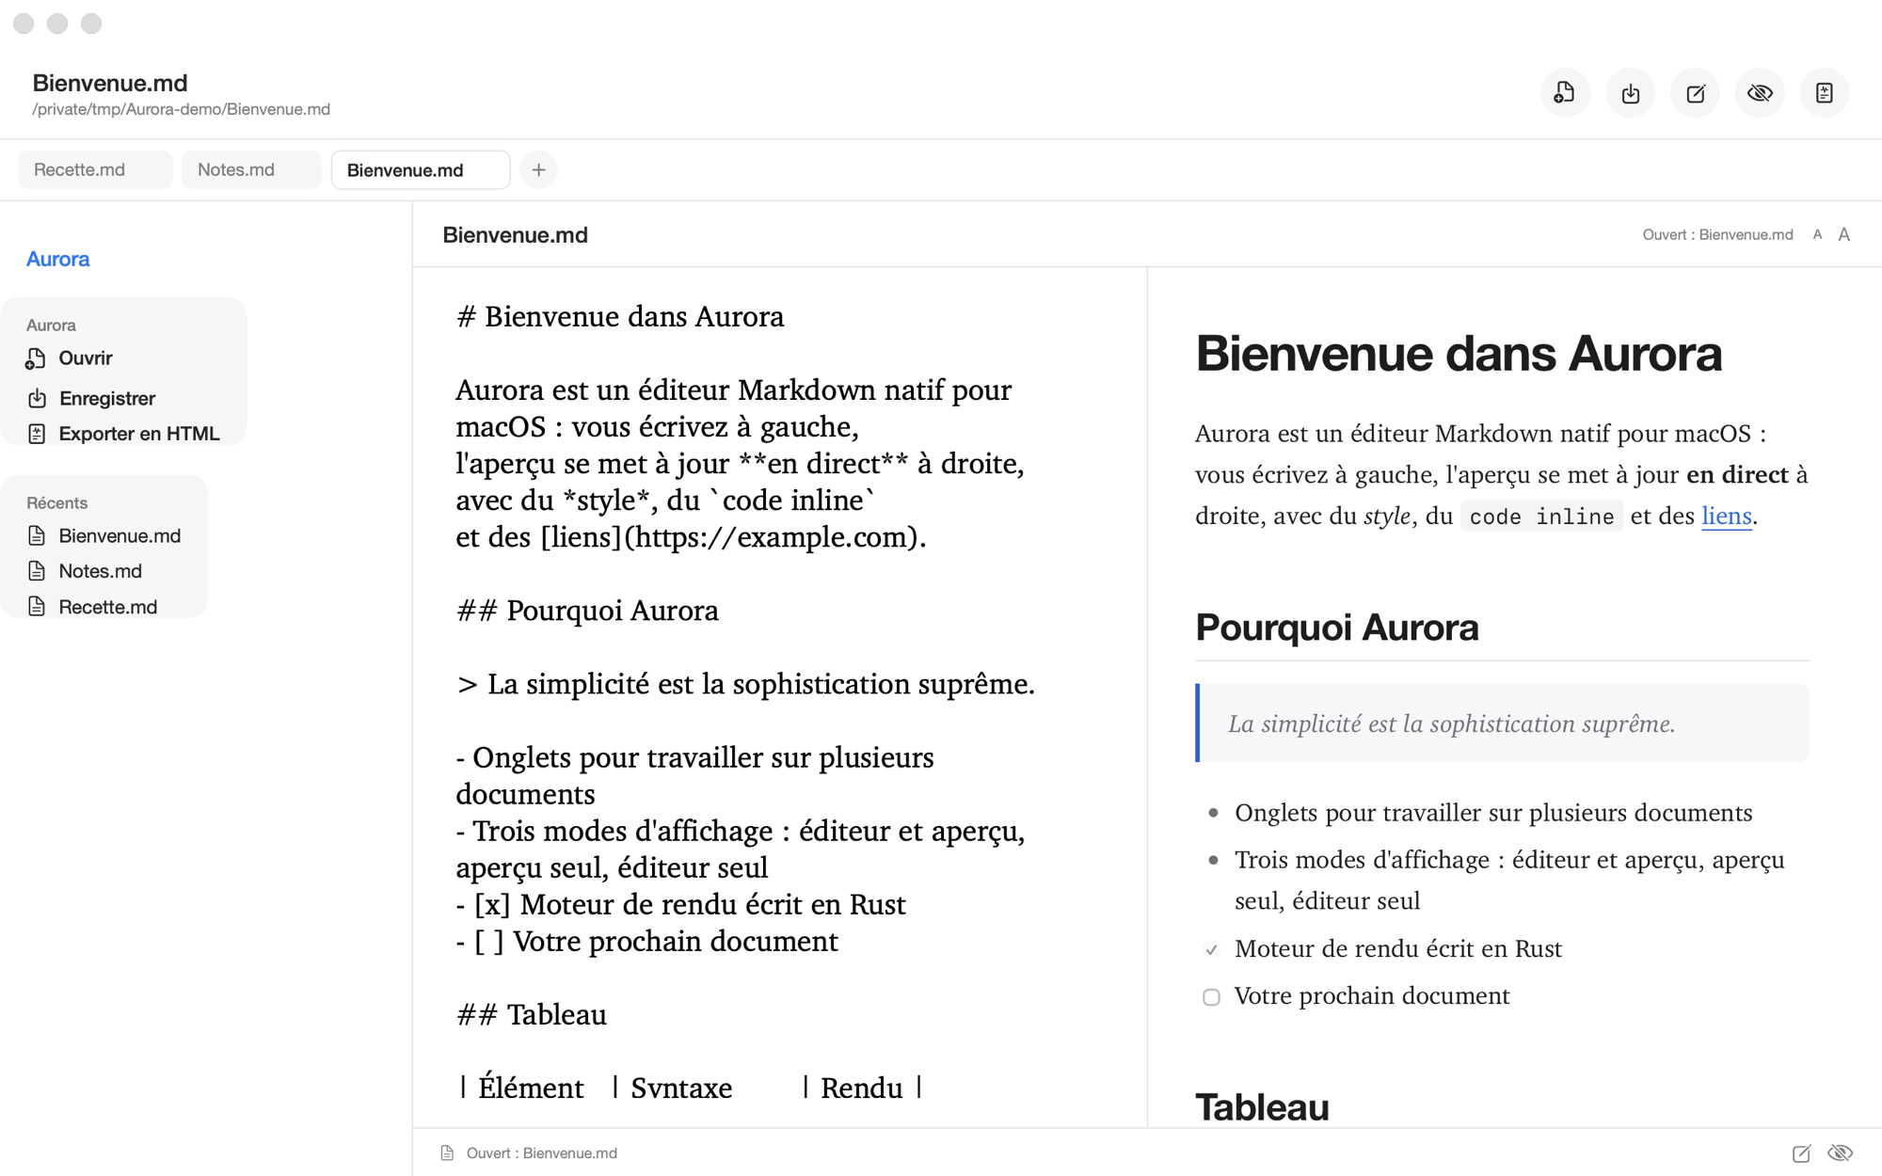Open the Recette.md tab
Viewport: 1882px width, 1176px height.
coord(95,170)
